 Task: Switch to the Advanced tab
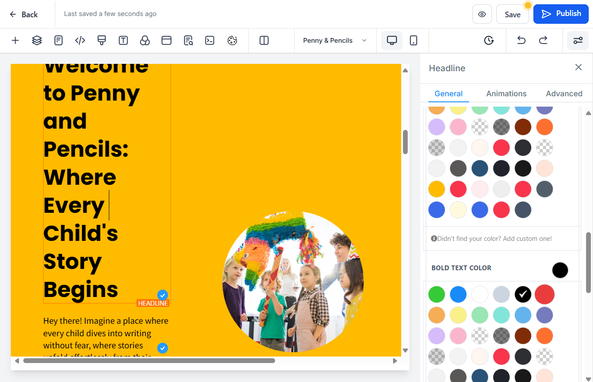tap(564, 94)
